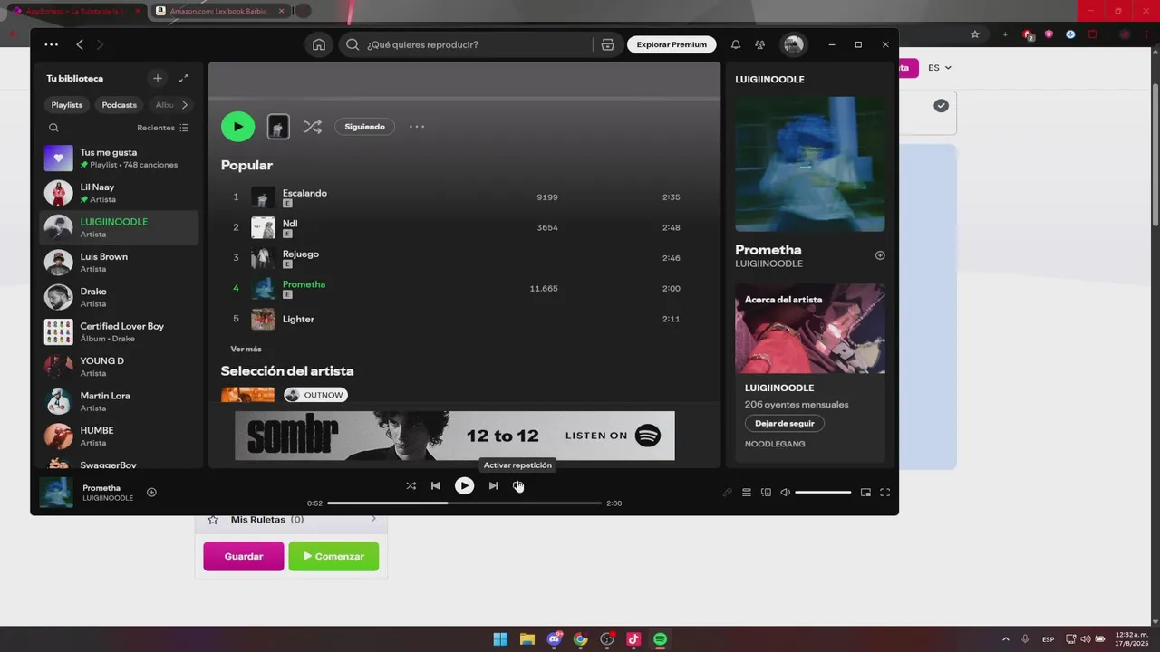
Task: Click Guardar in the browser page
Action: click(x=244, y=556)
